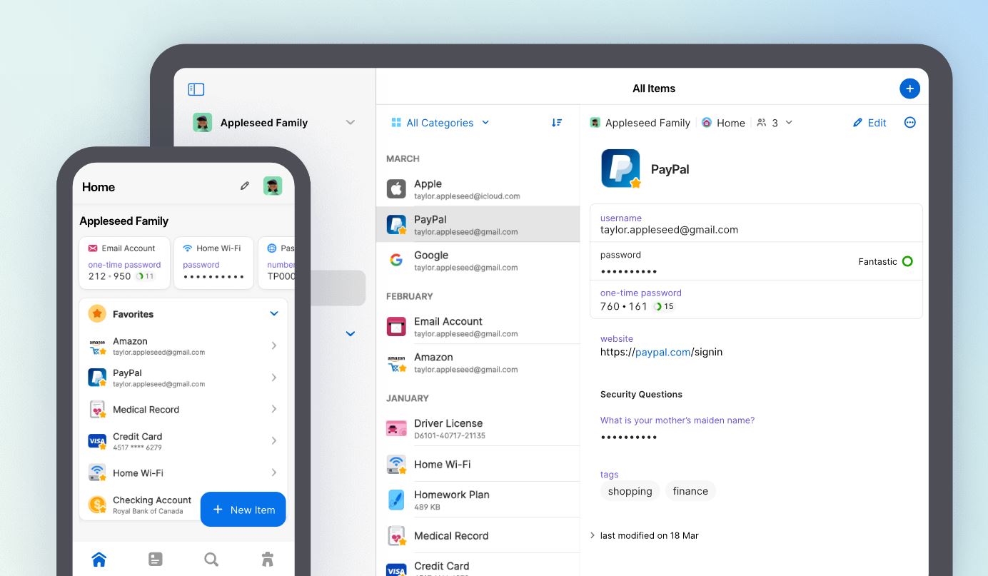This screenshot has height=576, width=988.
Task: Click the JANUARY section header
Action: pos(408,398)
